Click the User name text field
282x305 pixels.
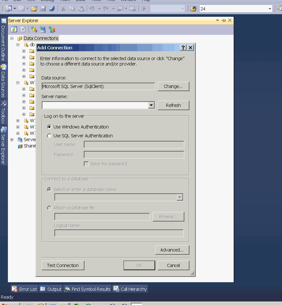click(x=134, y=145)
